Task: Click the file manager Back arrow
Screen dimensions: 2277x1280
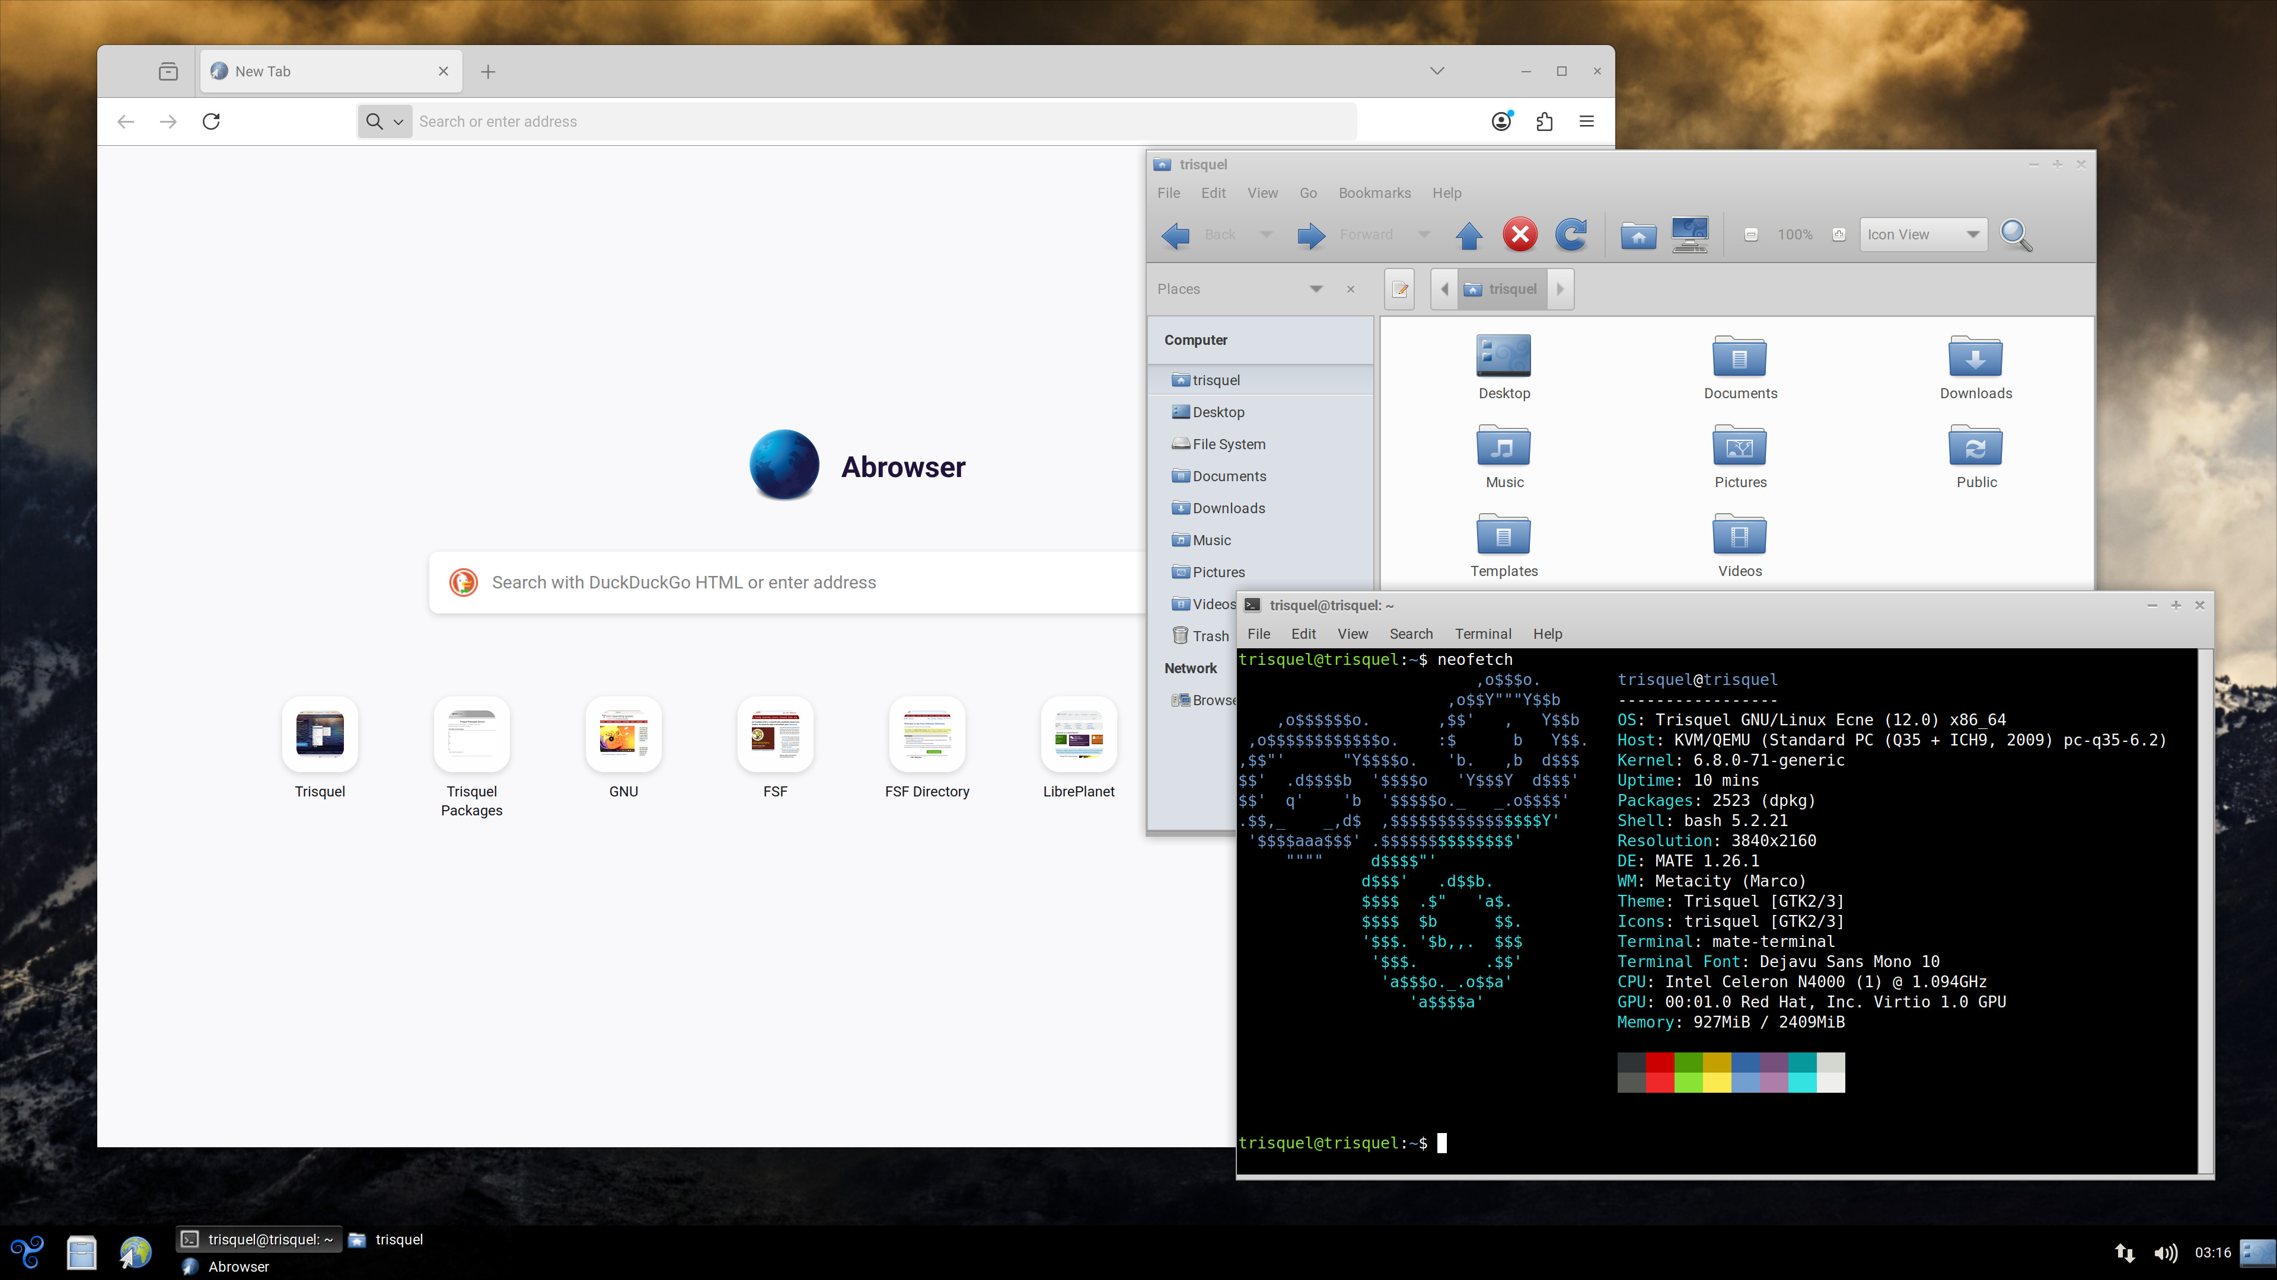Action: pos(1176,235)
